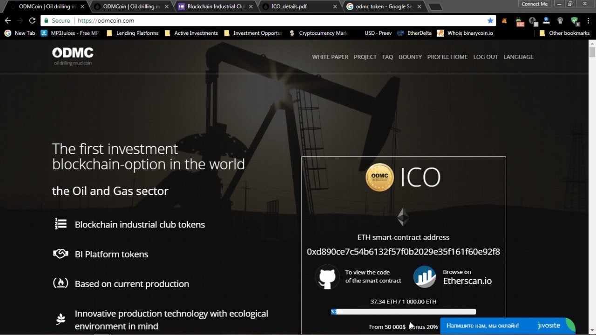Viewport: 596px width, 335px height.
Task: Open the BOUNTY nav link
Action: click(410, 57)
